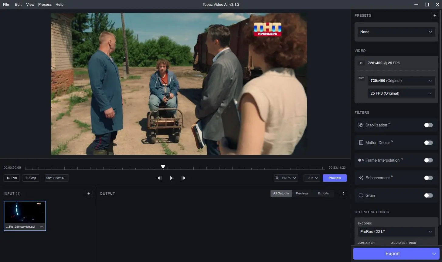Click the Enhancement sparkle icon

[361, 178]
